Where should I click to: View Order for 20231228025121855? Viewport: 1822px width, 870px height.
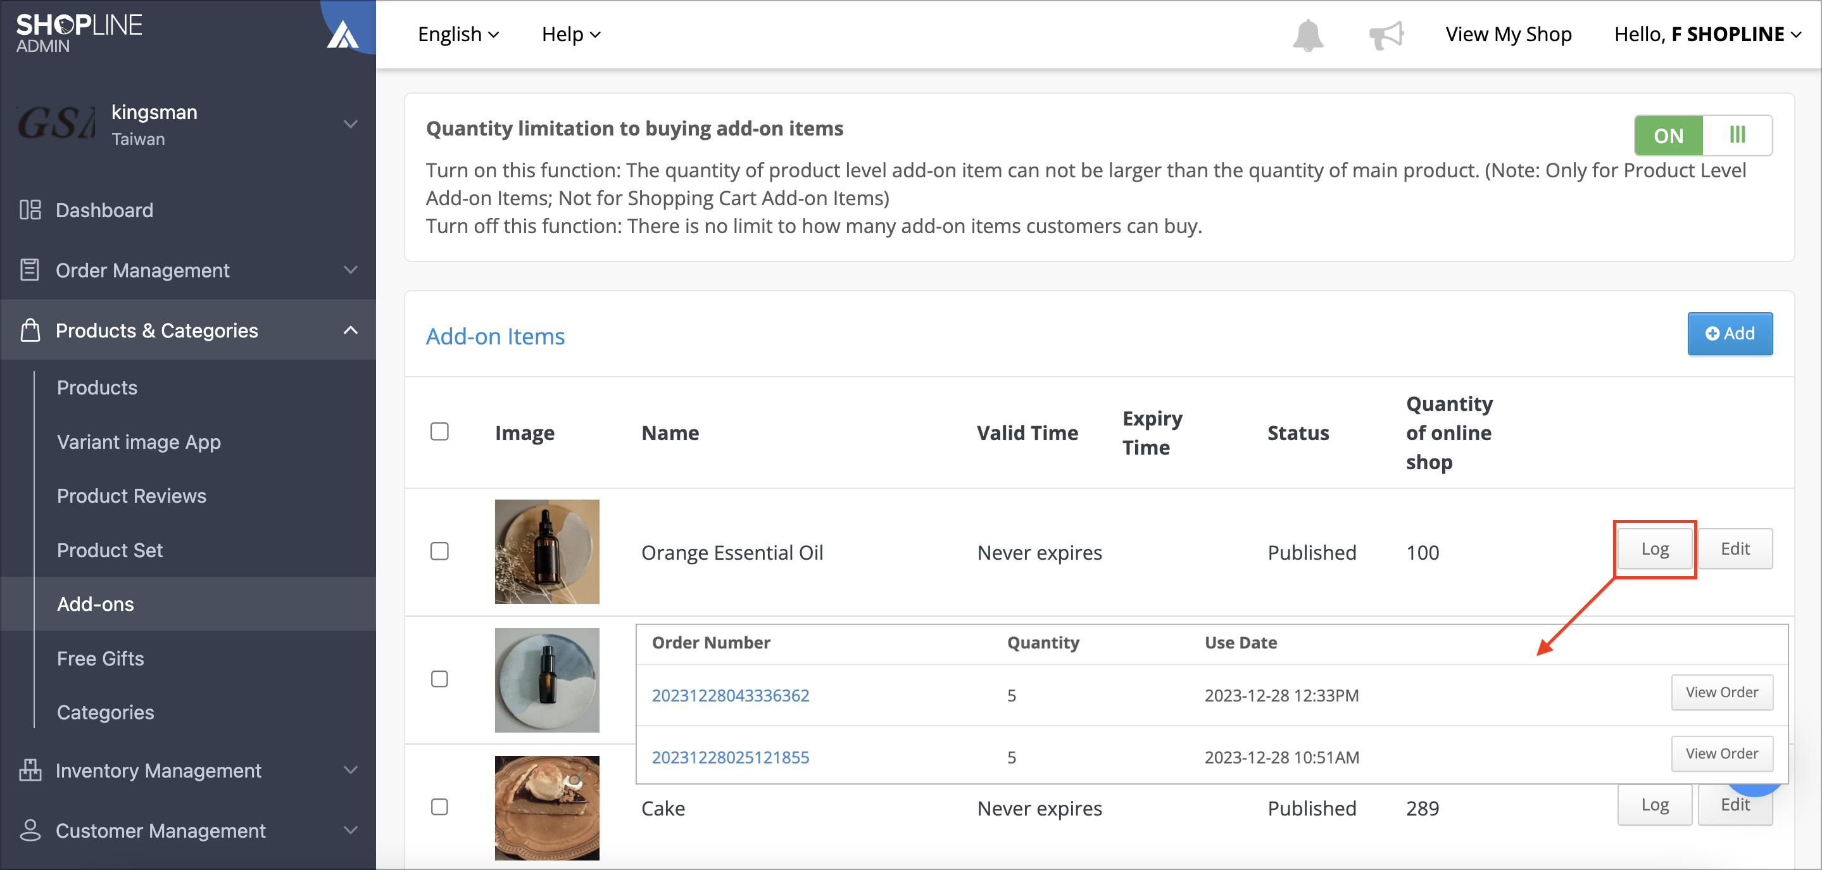point(1722,754)
